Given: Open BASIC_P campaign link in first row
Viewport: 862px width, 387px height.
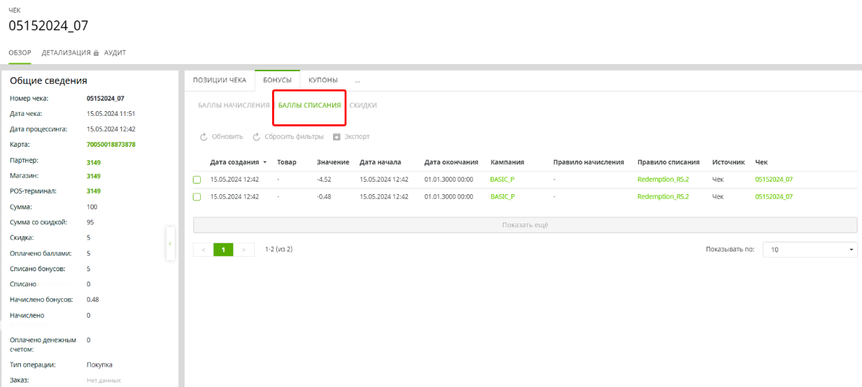Looking at the screenshot, I should click(502, 180).
